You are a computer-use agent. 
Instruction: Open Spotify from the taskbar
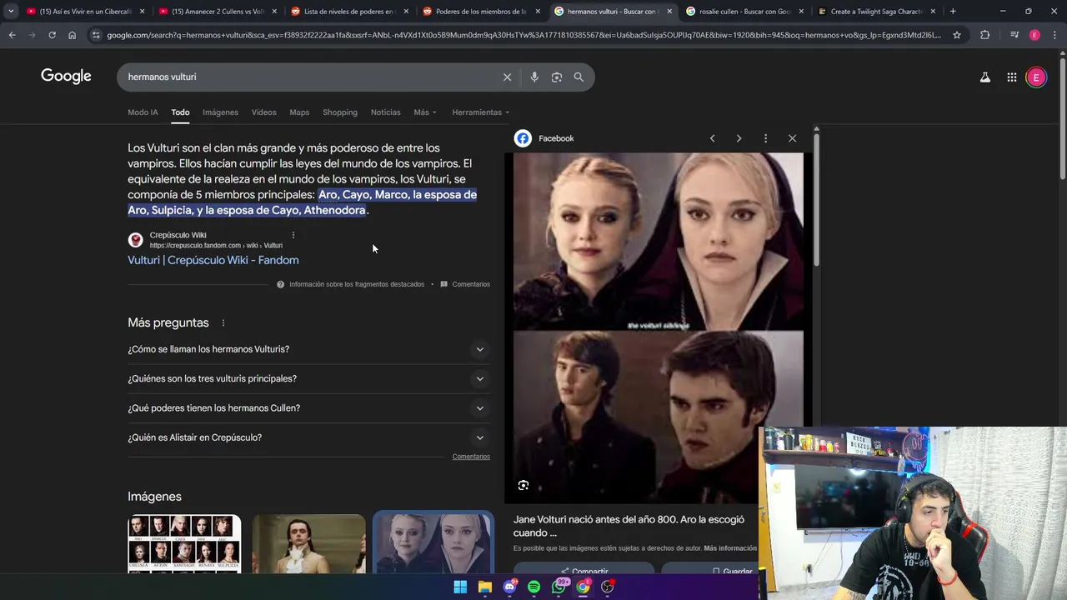point(533,587)
